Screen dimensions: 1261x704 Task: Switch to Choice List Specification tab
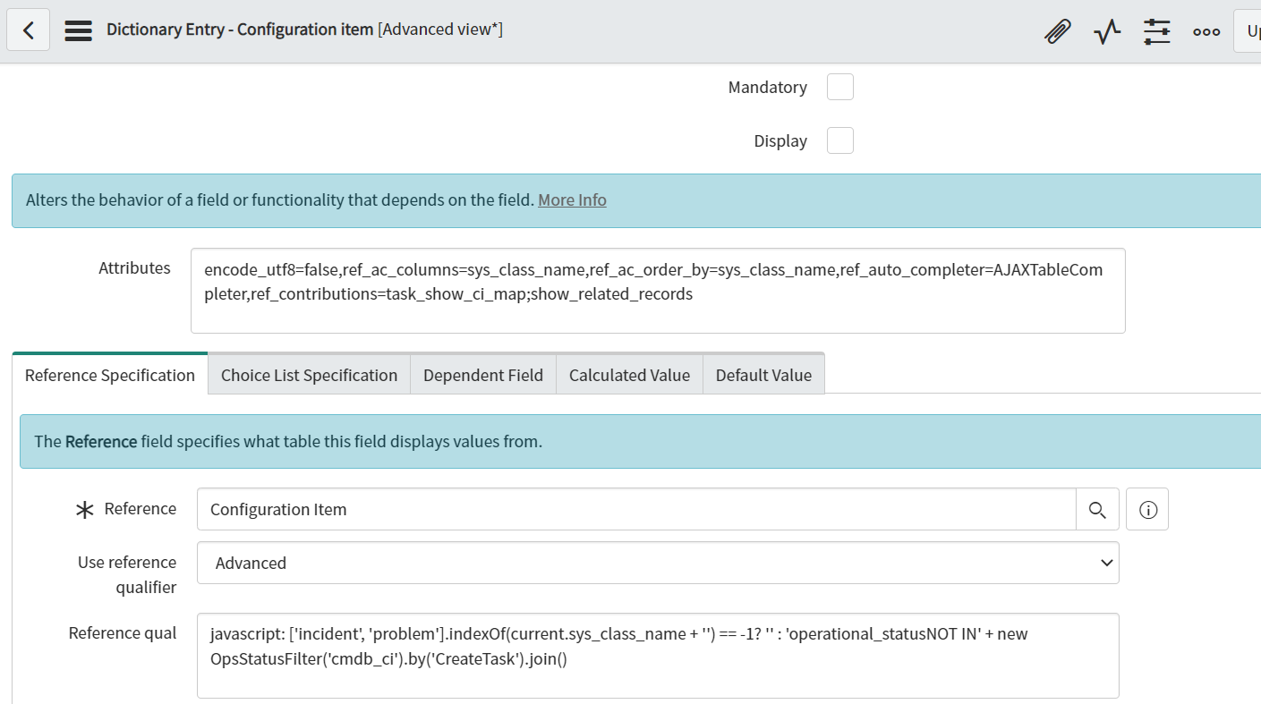(309, 375)
